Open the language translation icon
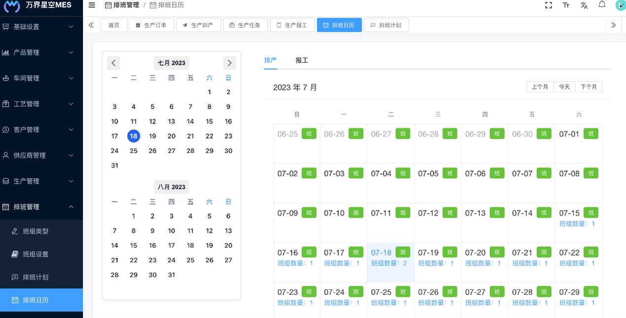This screenshot has width=626, height=318. [x=584, y=5]
